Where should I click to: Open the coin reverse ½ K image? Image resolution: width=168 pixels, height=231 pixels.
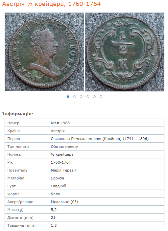point(125,52)
